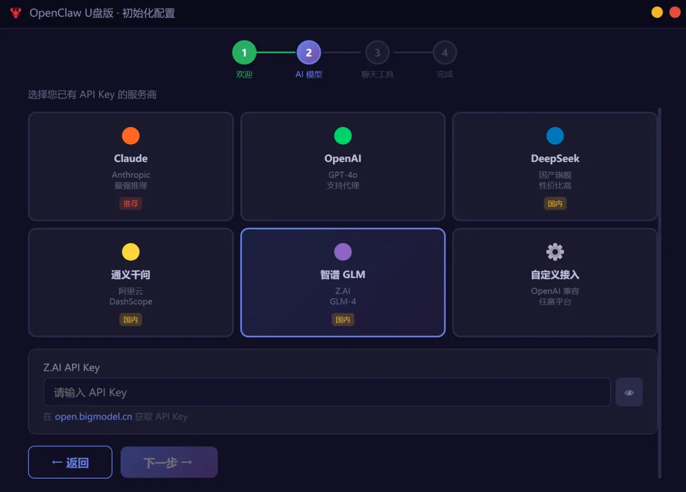
Task: Click the 聊天工具 step label
Action: 377,74
